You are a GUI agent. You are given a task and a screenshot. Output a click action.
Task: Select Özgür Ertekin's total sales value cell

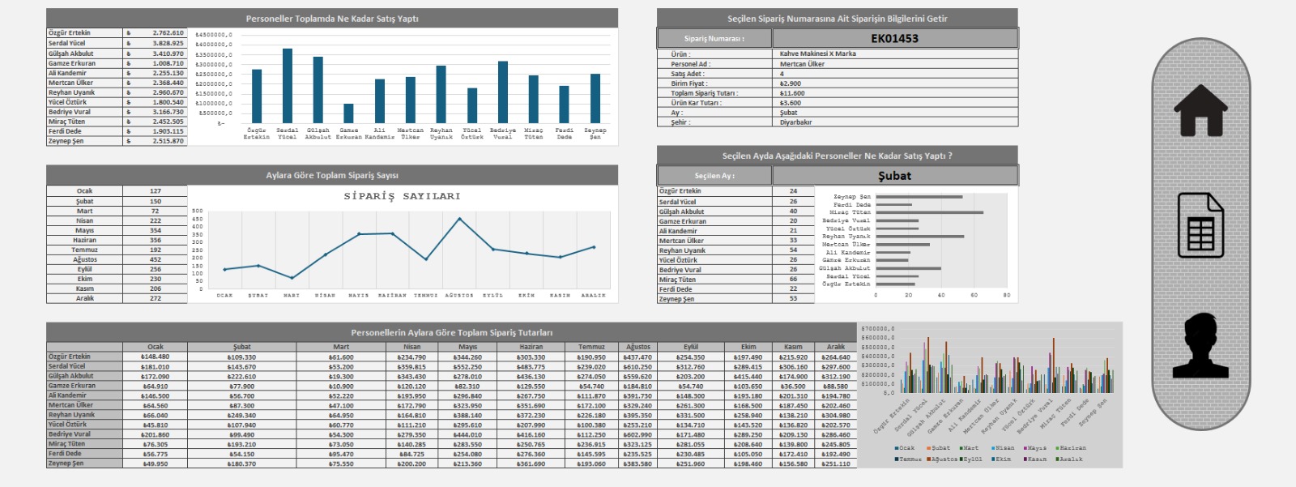pyautogui.click(x=168, y=33)
